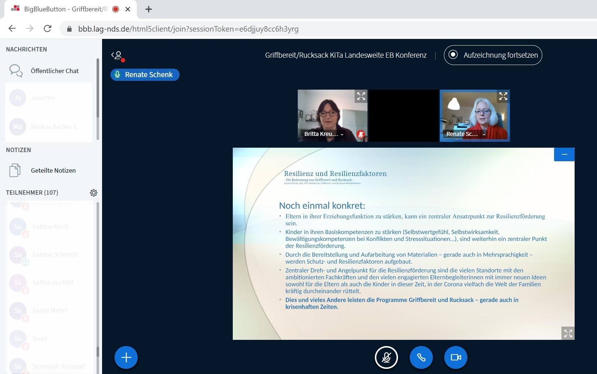Click the browser address bar URL

tap(188, 29)
